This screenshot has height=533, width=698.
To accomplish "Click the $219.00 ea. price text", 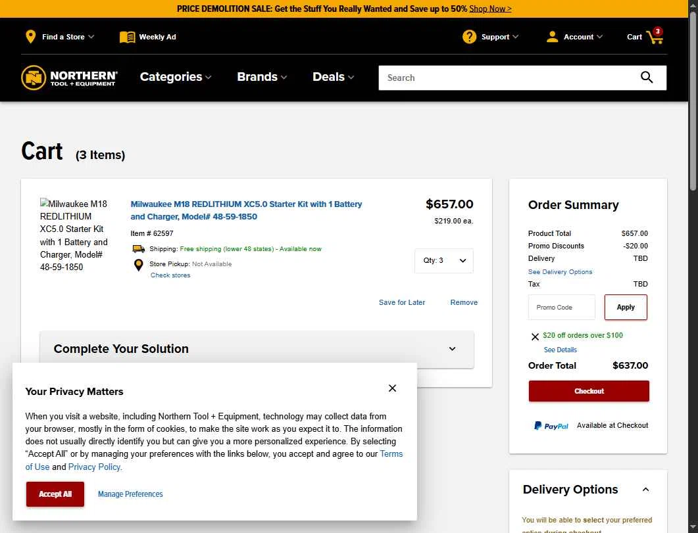I will (454, 221).
